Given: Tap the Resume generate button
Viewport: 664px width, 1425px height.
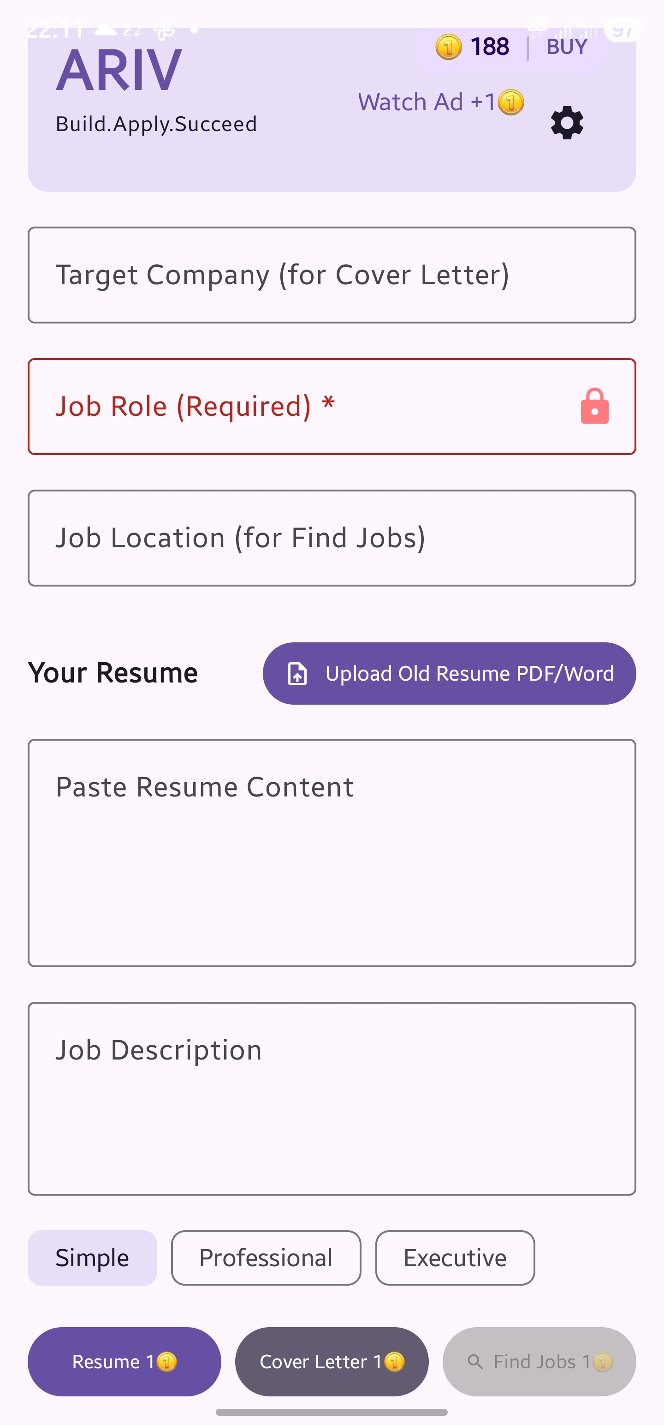Looking at the screenshot, I should tap(125, 1362).
